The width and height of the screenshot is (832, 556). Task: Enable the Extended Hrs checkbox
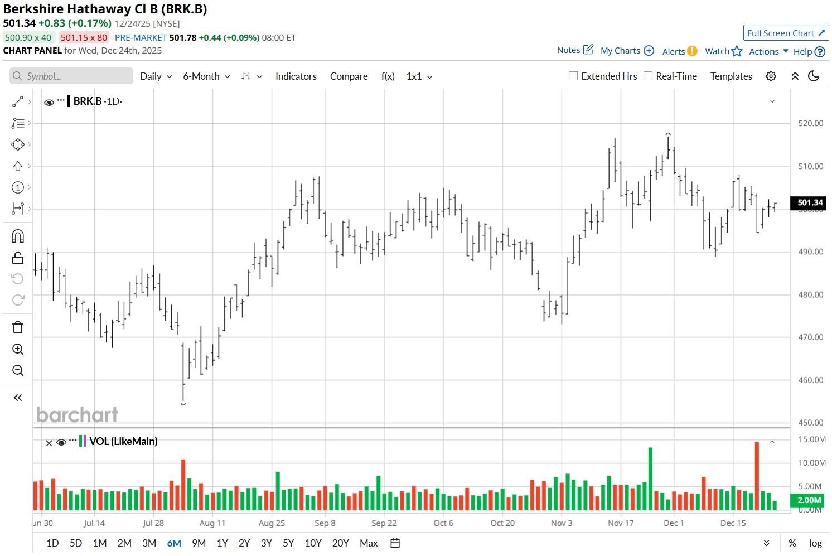pyautogui.click(x=573, y=76)
